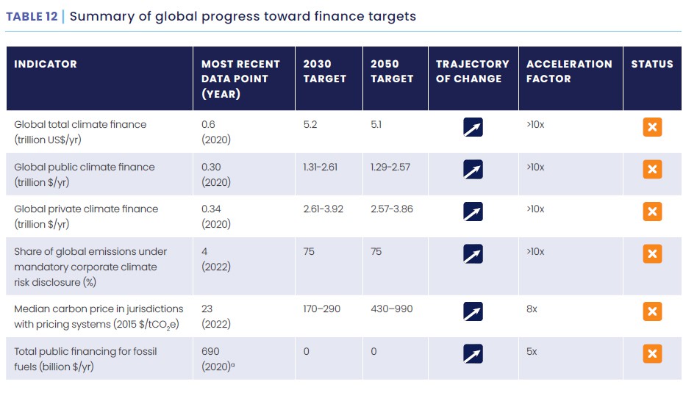This screenshot has height=393, width=697.
Task: Click the 2030 TARGET column header
Action: (324, 71)
